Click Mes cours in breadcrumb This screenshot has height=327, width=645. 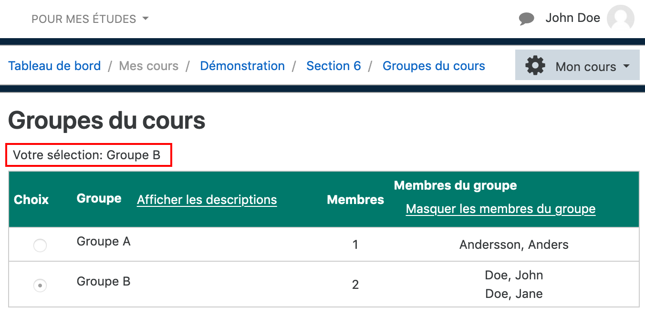149,66
